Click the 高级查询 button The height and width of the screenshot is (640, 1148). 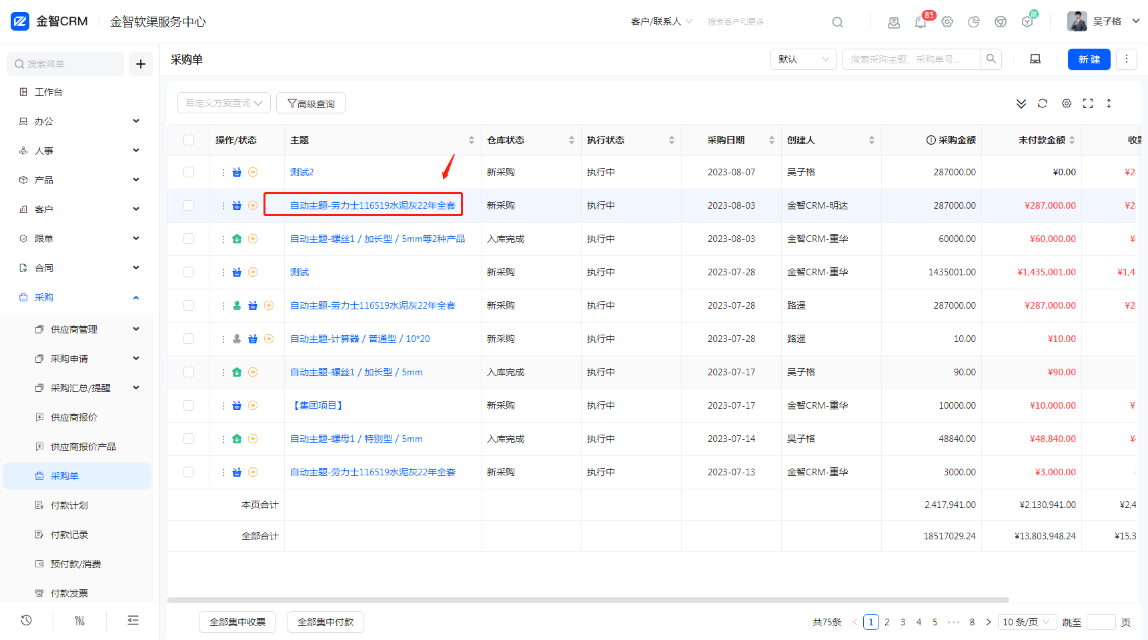click(x=311, y=103)
